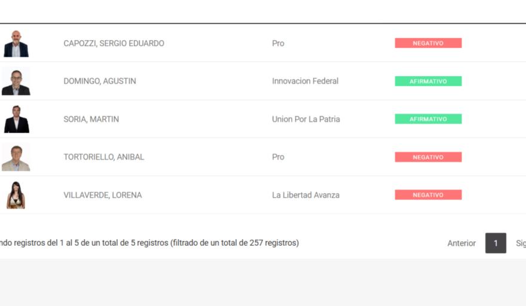
Task: View Anibal Tortoriello's portrait
Action: tap(16, 157)
